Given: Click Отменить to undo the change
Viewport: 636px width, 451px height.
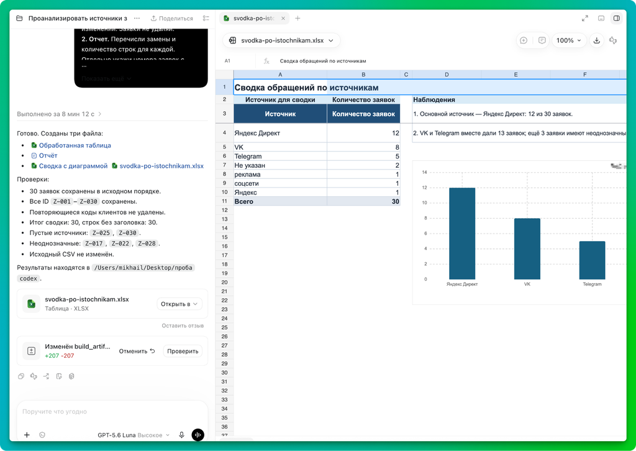Looking at the screenshot, I should point(137,351).
